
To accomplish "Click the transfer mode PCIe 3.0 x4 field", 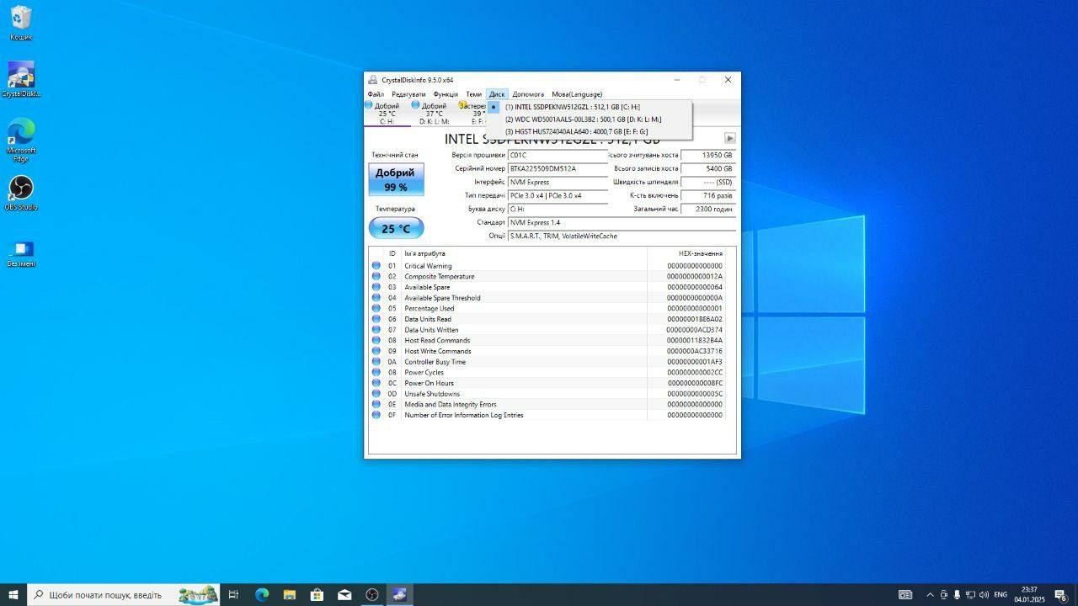I will (x=557, y=195).
